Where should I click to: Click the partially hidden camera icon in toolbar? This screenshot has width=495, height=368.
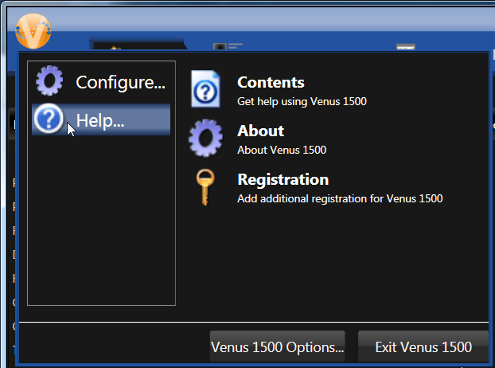coord(220,48)
